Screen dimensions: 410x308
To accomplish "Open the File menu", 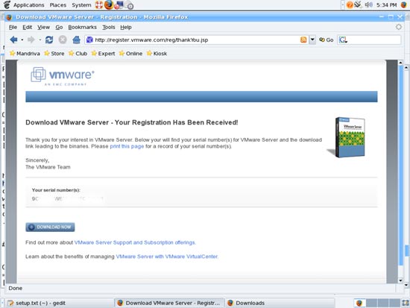I will pos(13,27).
